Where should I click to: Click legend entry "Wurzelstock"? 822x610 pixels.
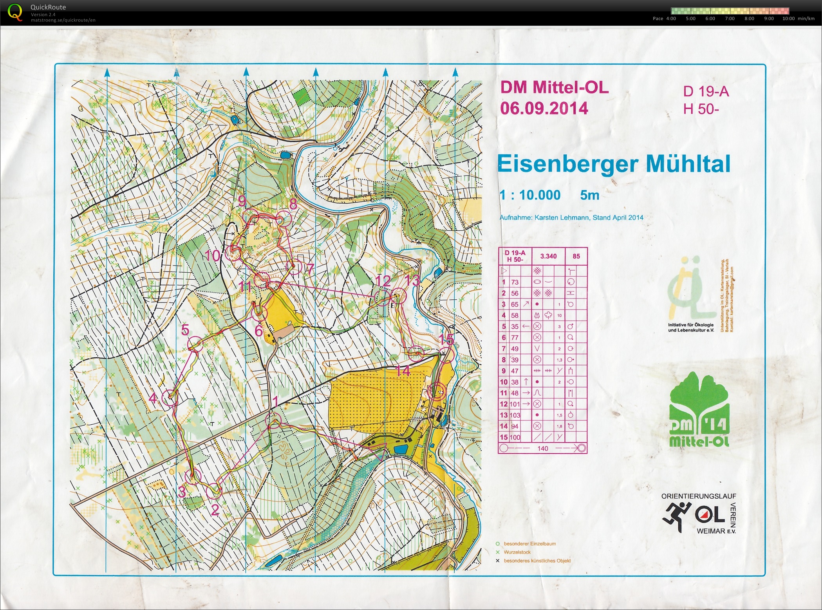tap(517, 552)
